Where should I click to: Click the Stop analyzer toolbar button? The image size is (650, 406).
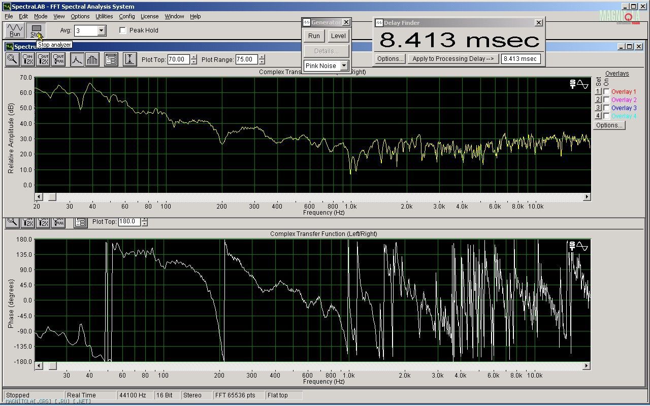36,30
